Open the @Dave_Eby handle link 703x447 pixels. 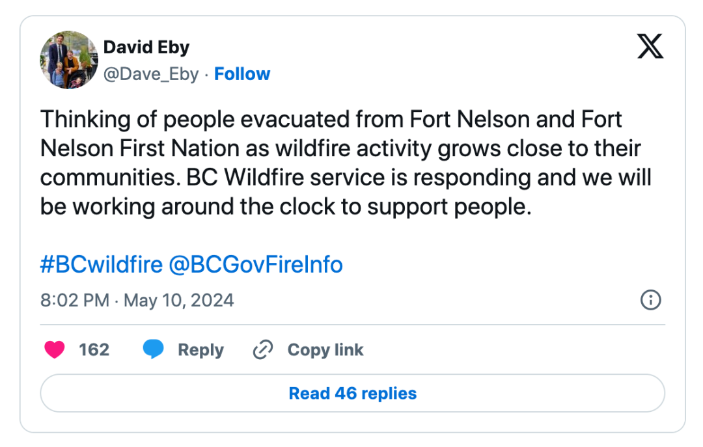[x=151, y=74]
